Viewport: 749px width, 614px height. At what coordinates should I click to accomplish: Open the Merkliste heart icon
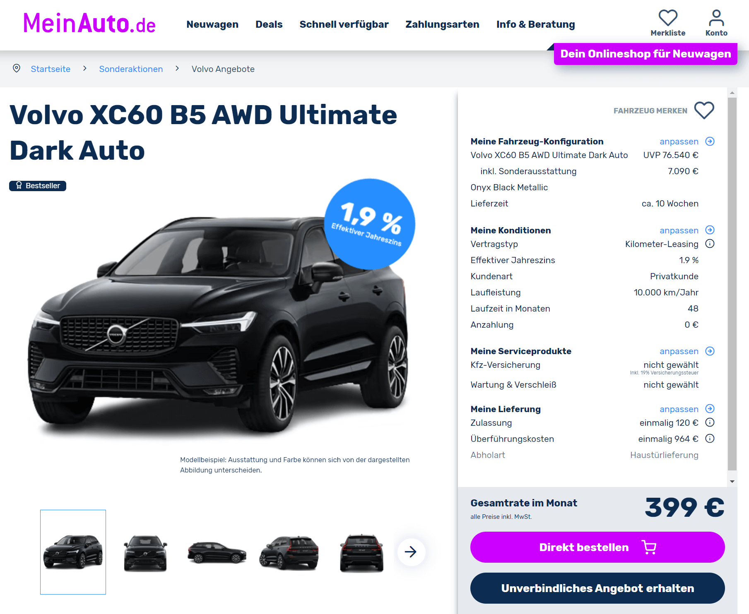coord(668,18)
